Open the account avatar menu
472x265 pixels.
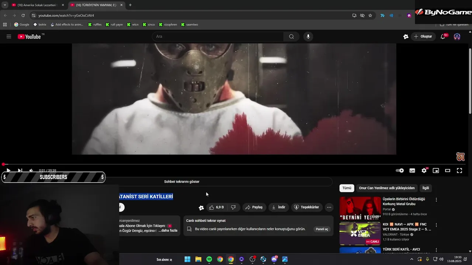click(457, 36)
